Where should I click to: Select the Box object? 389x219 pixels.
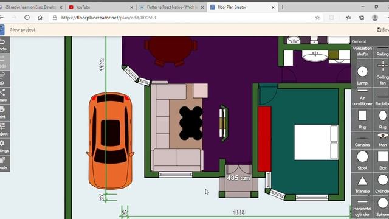[382, 161]
